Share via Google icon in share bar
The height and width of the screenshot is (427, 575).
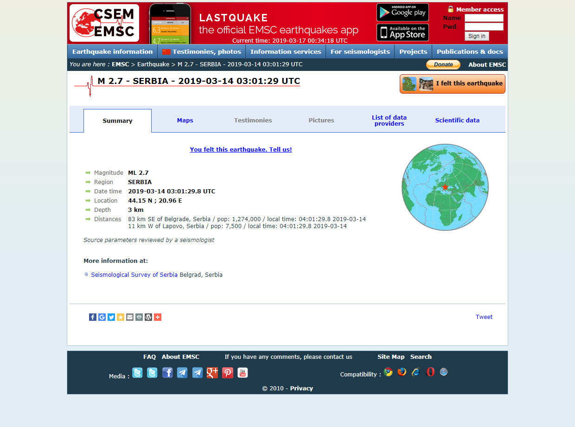(x=102, y=317)
